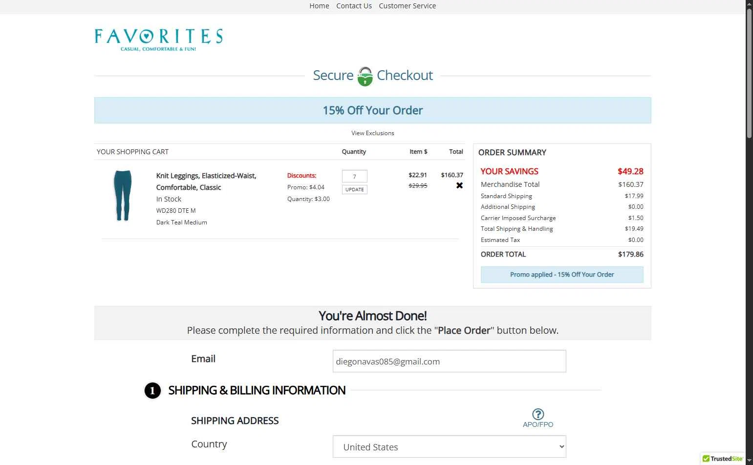Image resolution: width=753 pixels, height=465 pixels.
Task: Click the 15% Off Your Order banner
Action: click(x=372, y=110)
